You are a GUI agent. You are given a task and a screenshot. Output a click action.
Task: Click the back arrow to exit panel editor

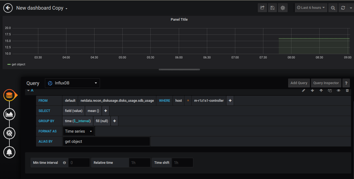point(8,8)
